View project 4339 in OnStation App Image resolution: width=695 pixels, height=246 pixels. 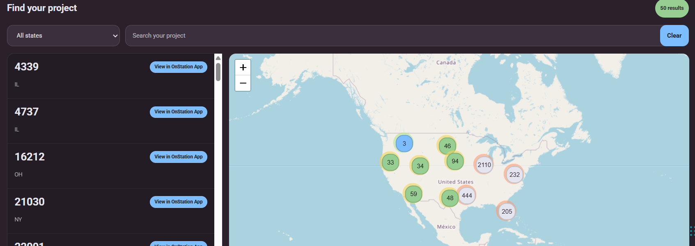178,67
